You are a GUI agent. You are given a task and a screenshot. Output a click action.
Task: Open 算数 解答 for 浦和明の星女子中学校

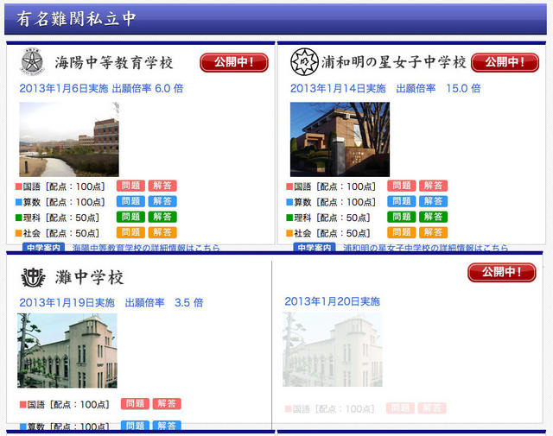coord(434,201)
